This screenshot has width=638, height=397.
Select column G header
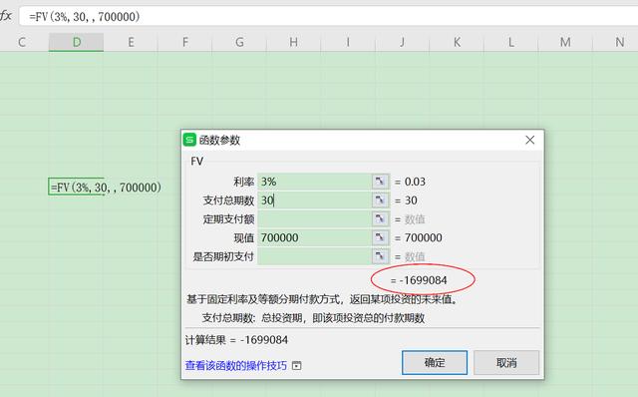click(x=239, y=42)
